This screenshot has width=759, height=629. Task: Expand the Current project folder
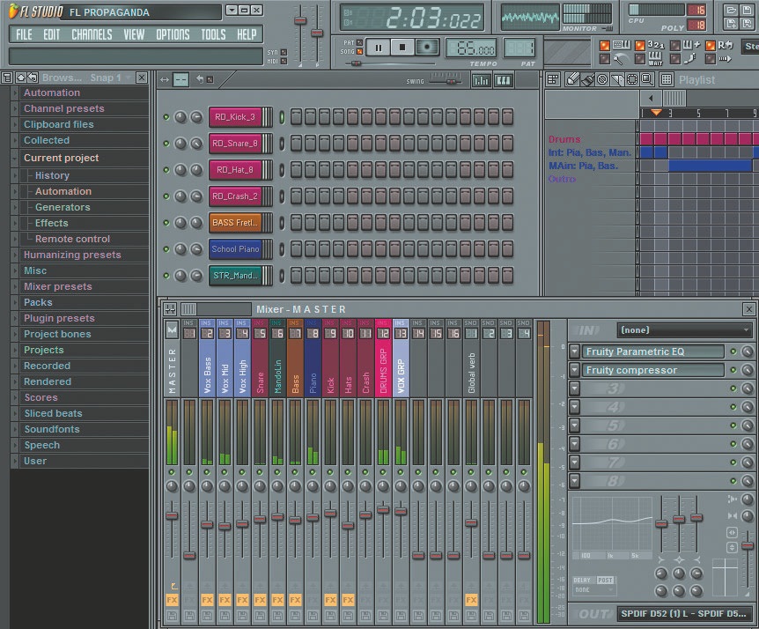click(x=15, y=158)
